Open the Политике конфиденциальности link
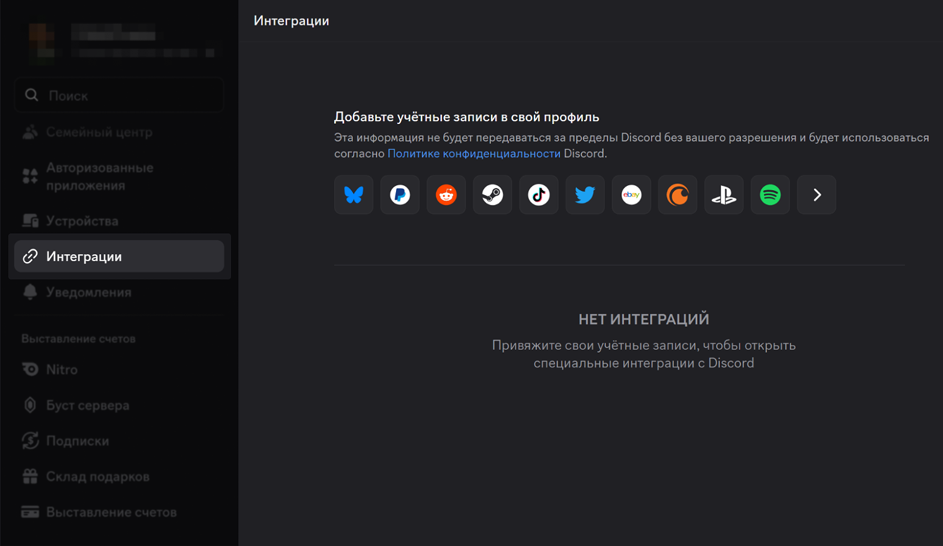The width and height of the screenshot is (943, 546). click(474, 153)
